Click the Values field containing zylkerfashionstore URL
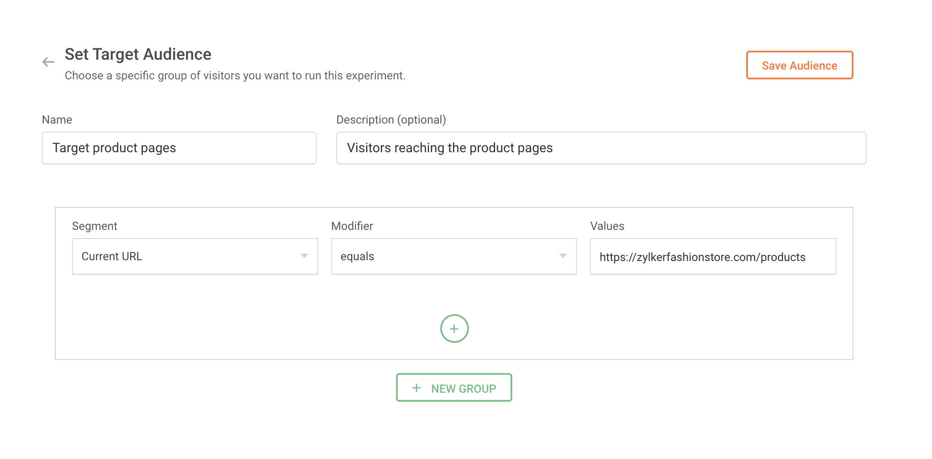932x459 pixels. [712, 257]
